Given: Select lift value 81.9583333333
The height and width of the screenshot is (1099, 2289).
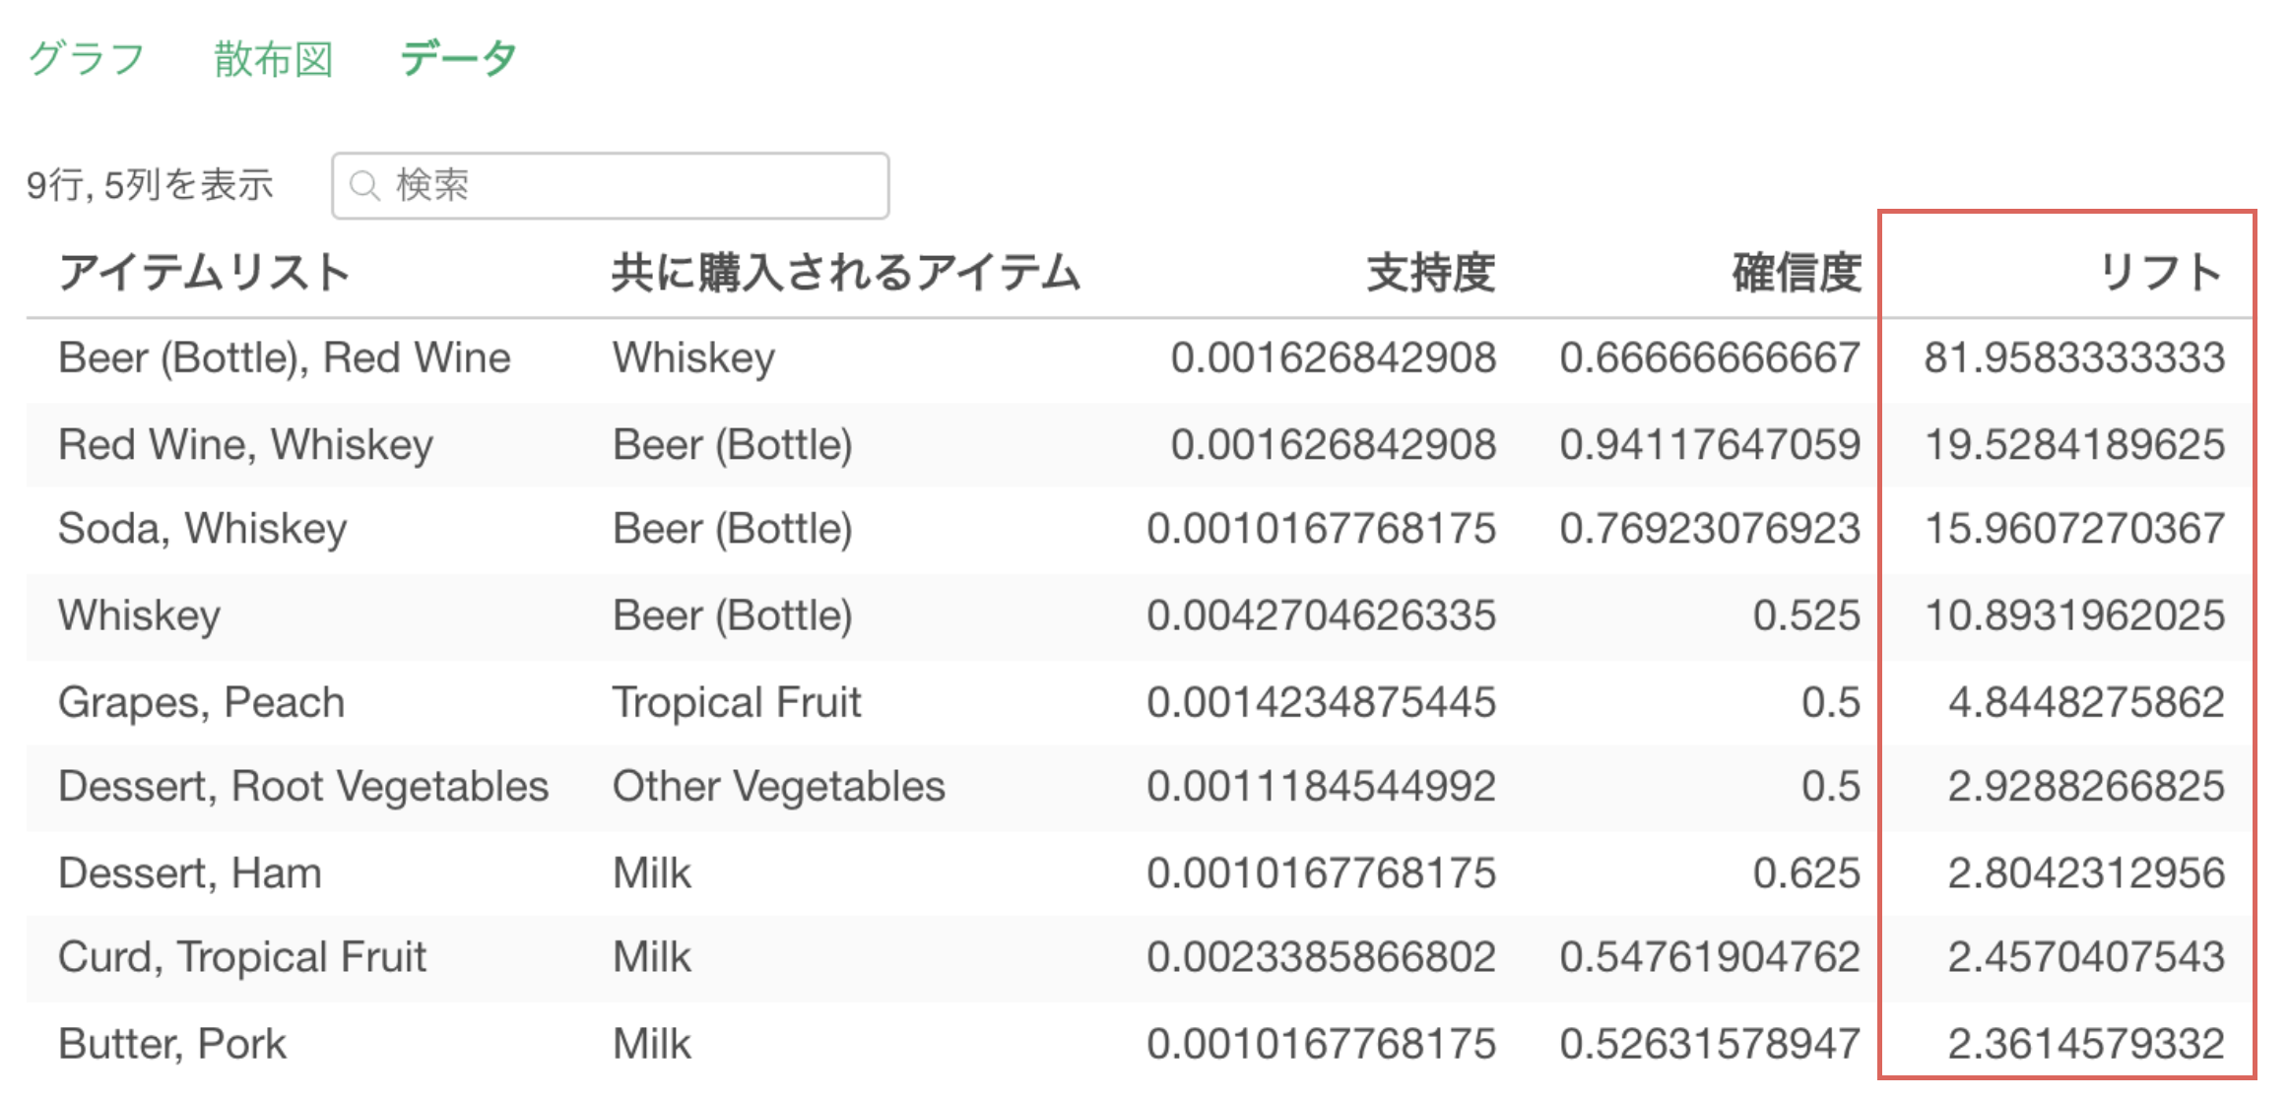Looking at the screenshot, I should [2074, 358].
